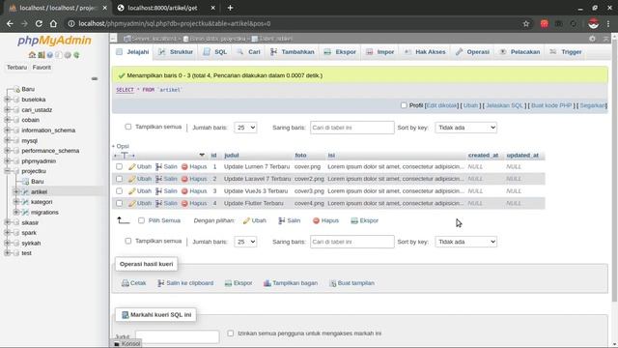Click red Hapus icon for row 3
618x348 pixels.
click(x=184, y=191)
